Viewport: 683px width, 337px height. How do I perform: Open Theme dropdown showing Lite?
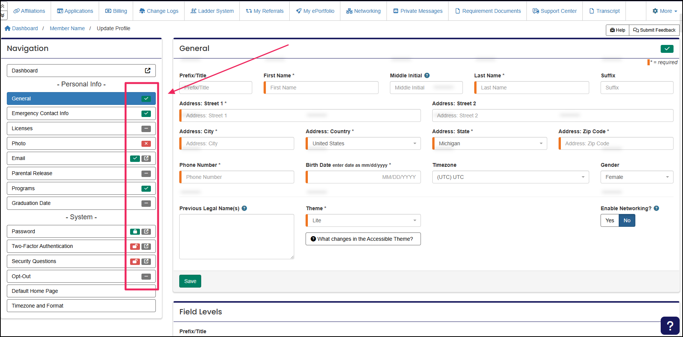(x=363, y=220)
